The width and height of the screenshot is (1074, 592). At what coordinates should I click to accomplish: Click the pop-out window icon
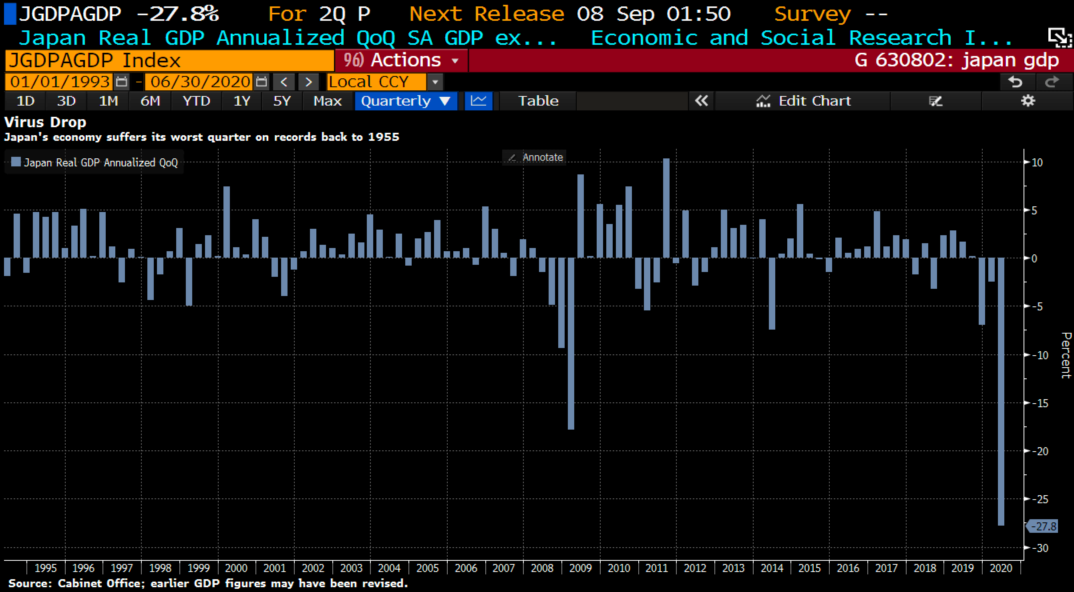click(1060, 38)
